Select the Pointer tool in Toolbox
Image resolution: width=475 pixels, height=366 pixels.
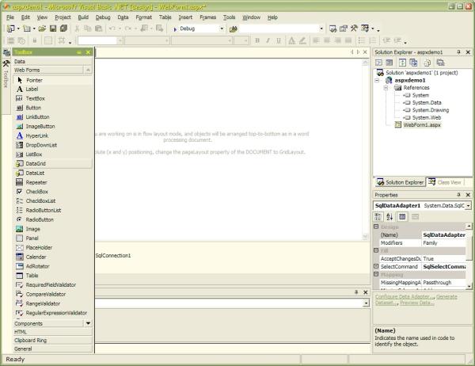click(x=53, y=80)
